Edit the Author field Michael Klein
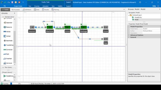The image size is (161, 90). (151, 31)
